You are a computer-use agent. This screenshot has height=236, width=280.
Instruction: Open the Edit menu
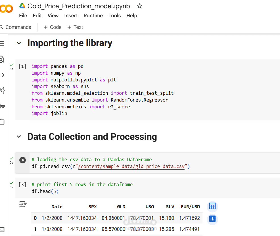coord(37,16)
